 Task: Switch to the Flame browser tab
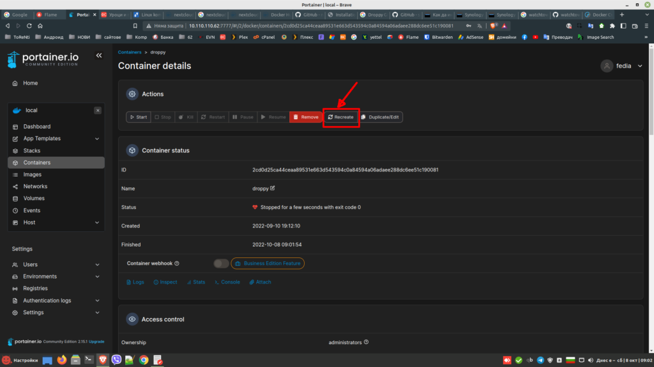[x=50, y=15]
